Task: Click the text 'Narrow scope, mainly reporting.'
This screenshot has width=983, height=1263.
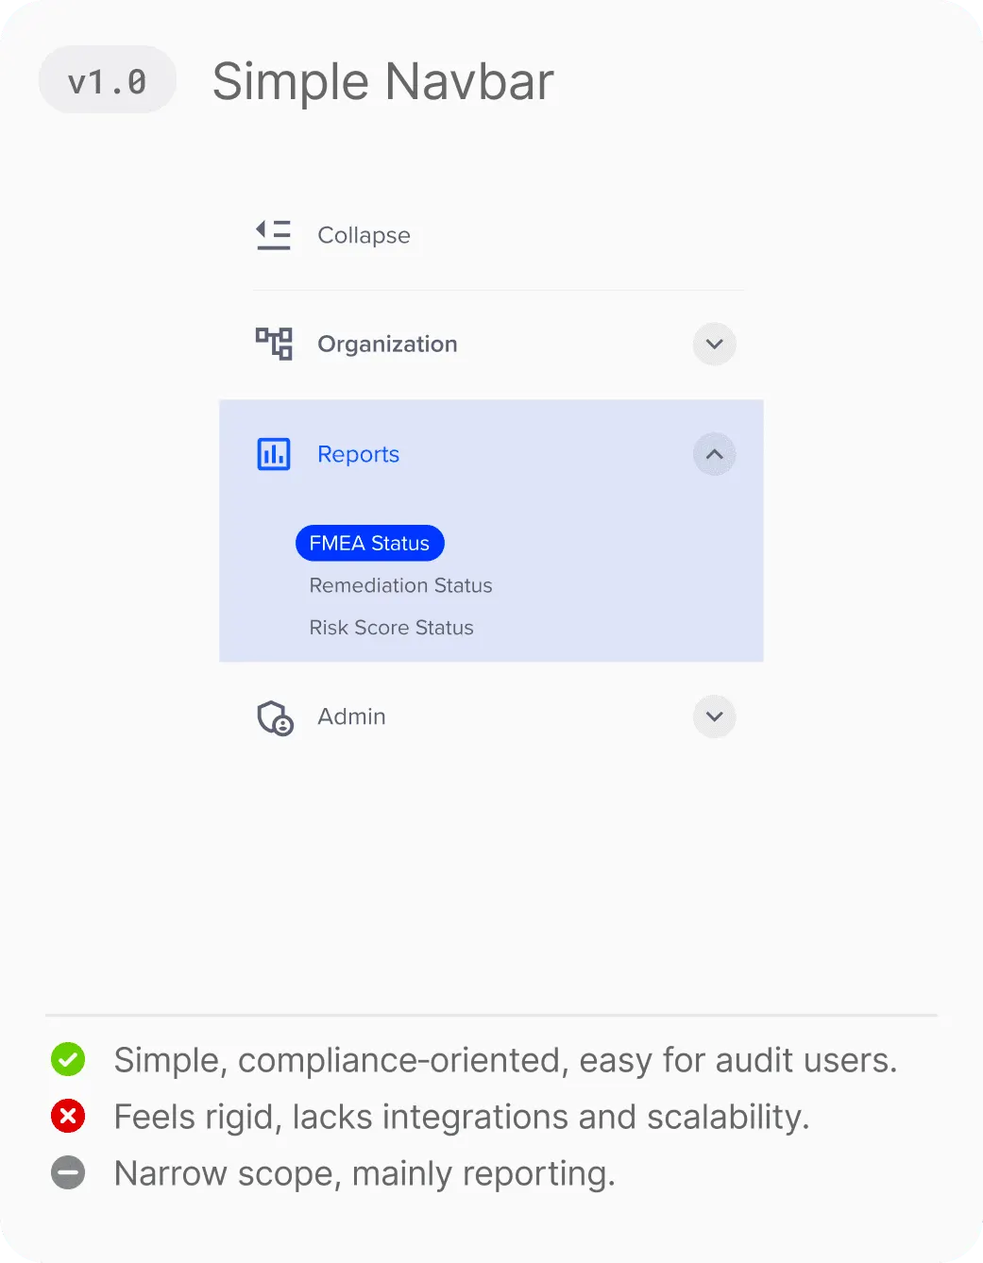Action: [364, 1173]
